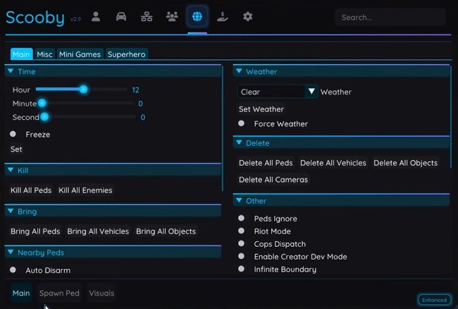458x309 pixels.
Task: Click Delete All Objects button
Action: 405,163
